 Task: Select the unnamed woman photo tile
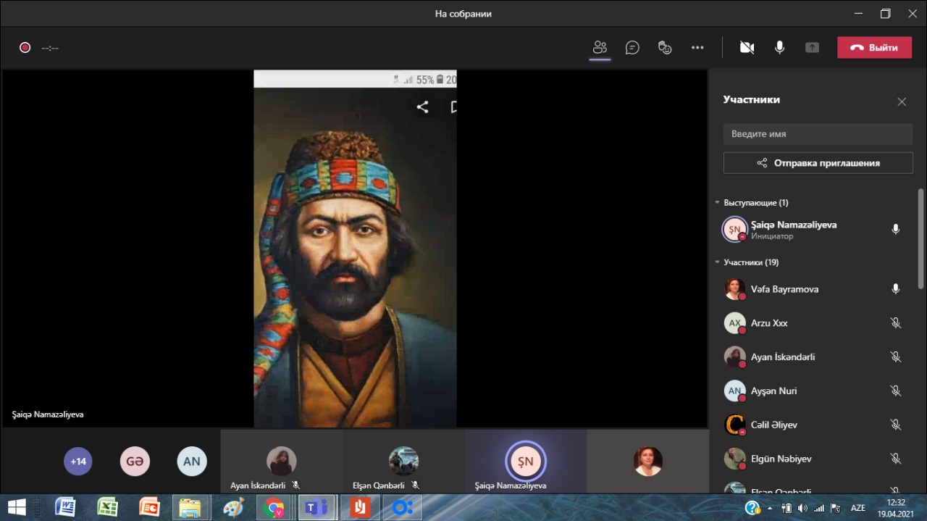pyautogui.click(x=647, y=461)
